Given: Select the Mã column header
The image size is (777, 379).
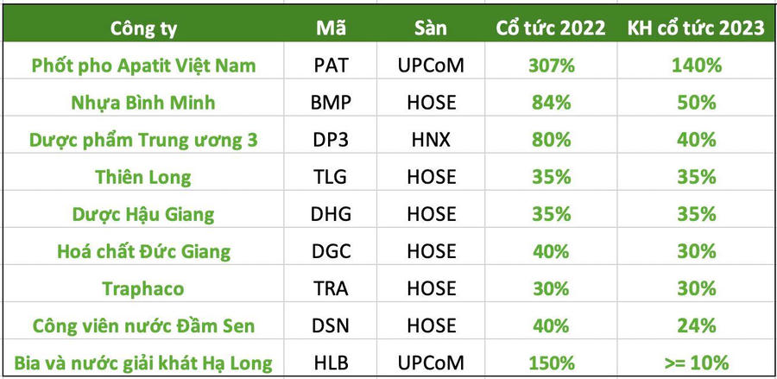Looking at the screenshot, I should point(331,28).
